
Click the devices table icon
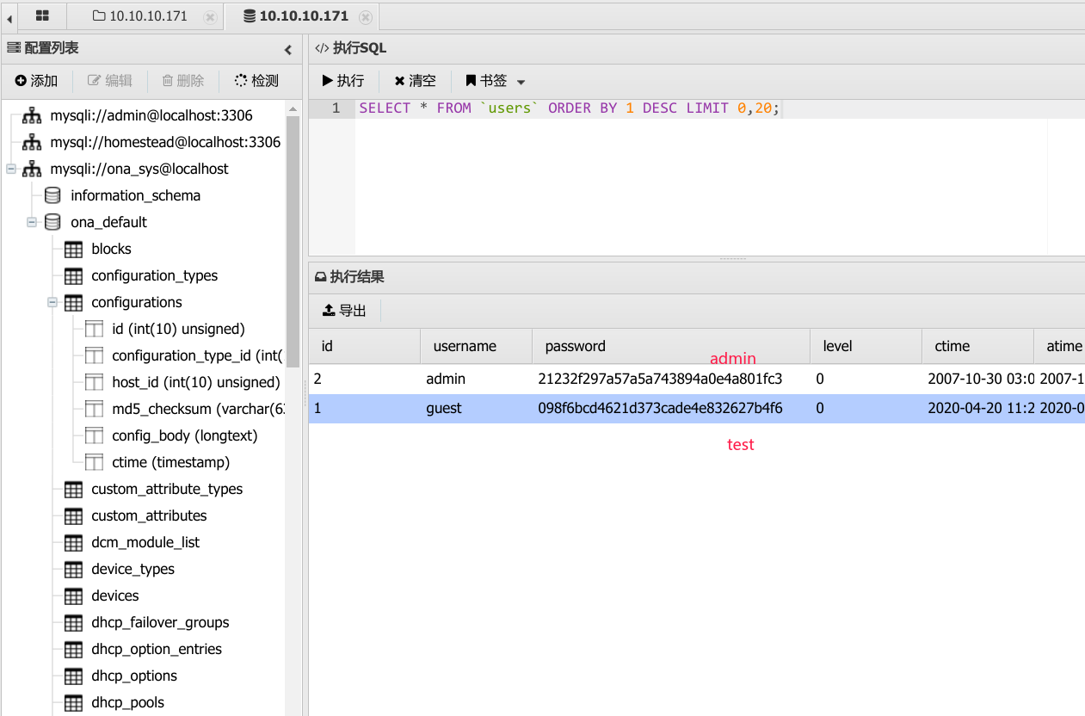(74, 596)
